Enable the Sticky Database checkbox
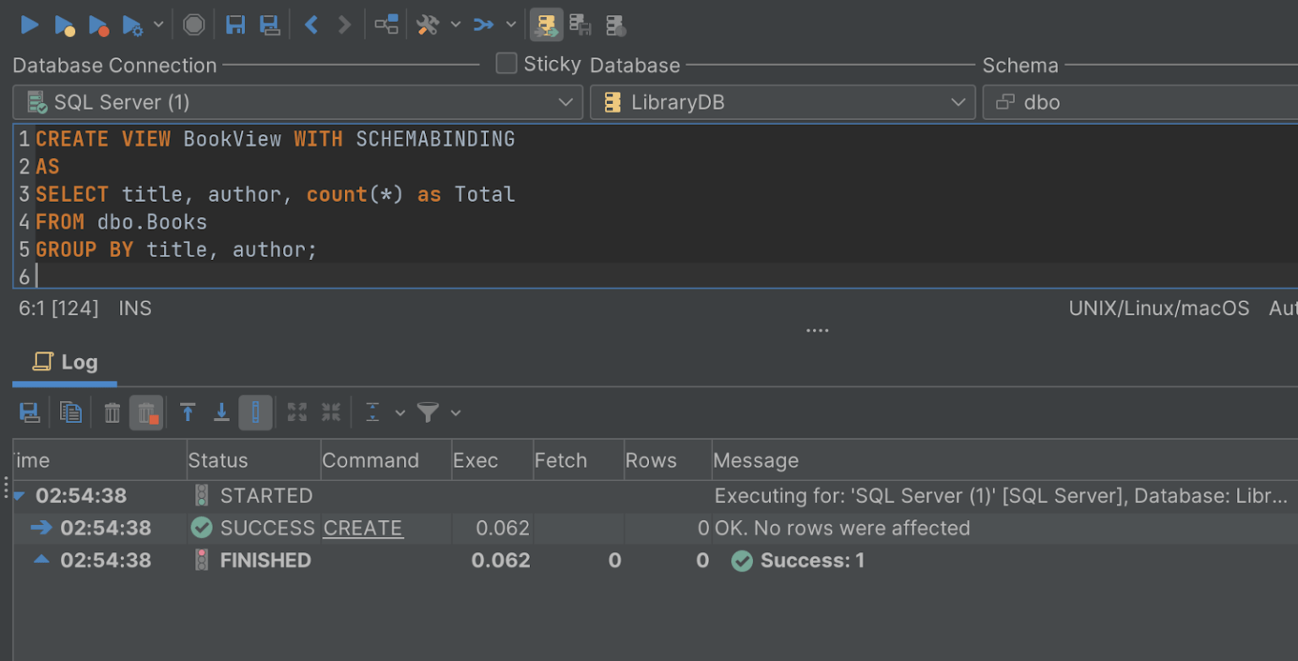The height and width of the screenshot is (661, 1298). point(505,62)
